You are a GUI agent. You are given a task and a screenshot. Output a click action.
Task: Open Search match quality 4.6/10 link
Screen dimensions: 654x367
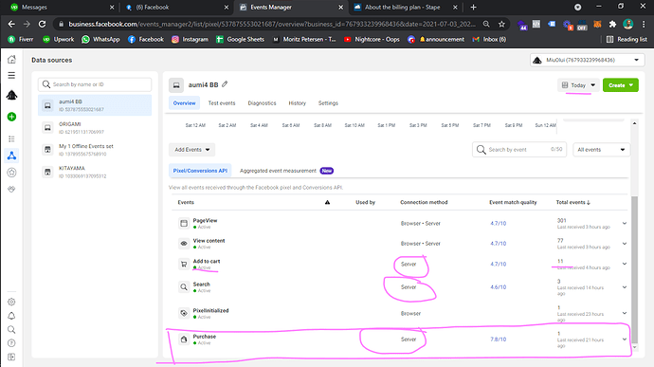click(498, 287)
